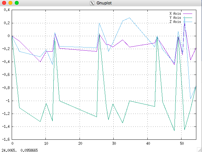
Task: Click the y-axis tick label '0.4'
Action: (7, 10)
